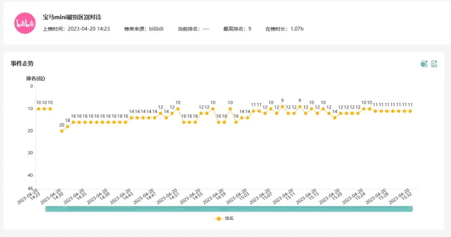Open the 宝马mini被指区别对待 event title
The height and width of the screenshot is (237, 451).
(72, 18)
